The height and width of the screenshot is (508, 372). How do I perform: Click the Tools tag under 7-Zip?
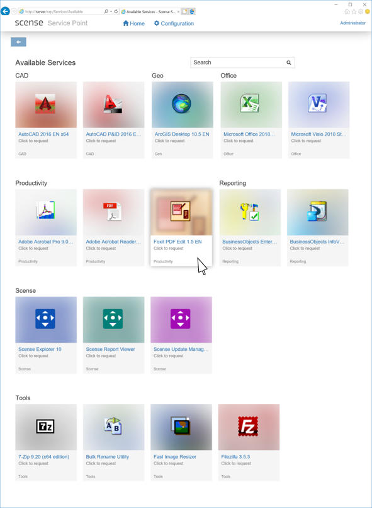coord(23,476)
